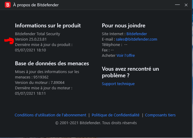Minimize the À propos de Bitdefender window
Viewport: 193px width, 138px height.
177,5
